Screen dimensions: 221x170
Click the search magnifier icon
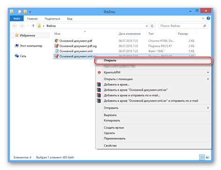[x=205, y=26]
